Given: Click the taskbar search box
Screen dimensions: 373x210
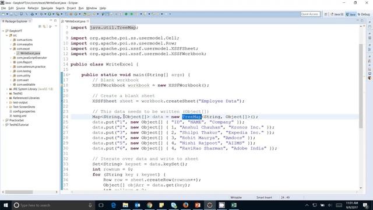Looking at the screenshot, I should (x=53, y=205).
